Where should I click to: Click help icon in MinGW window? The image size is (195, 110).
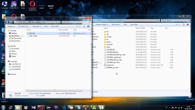click(188, 24)
